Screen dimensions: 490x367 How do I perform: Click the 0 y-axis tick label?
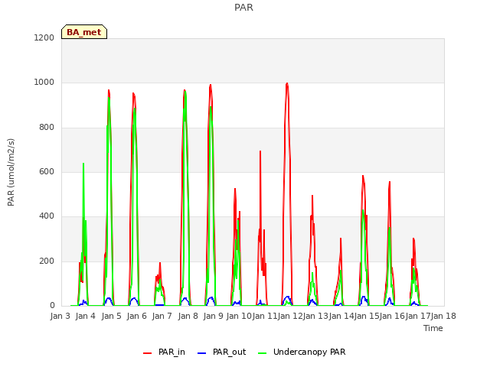tap(52, 306)
